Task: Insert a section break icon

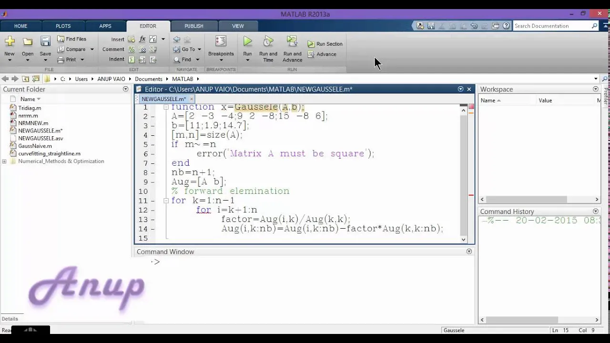Action: 131,39
